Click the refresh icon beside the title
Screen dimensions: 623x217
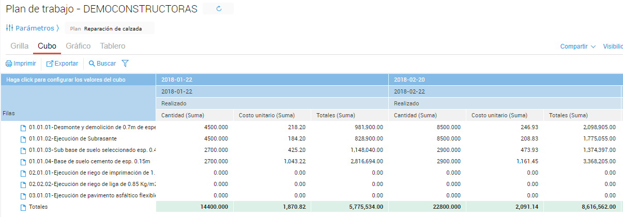click(219, 9)
